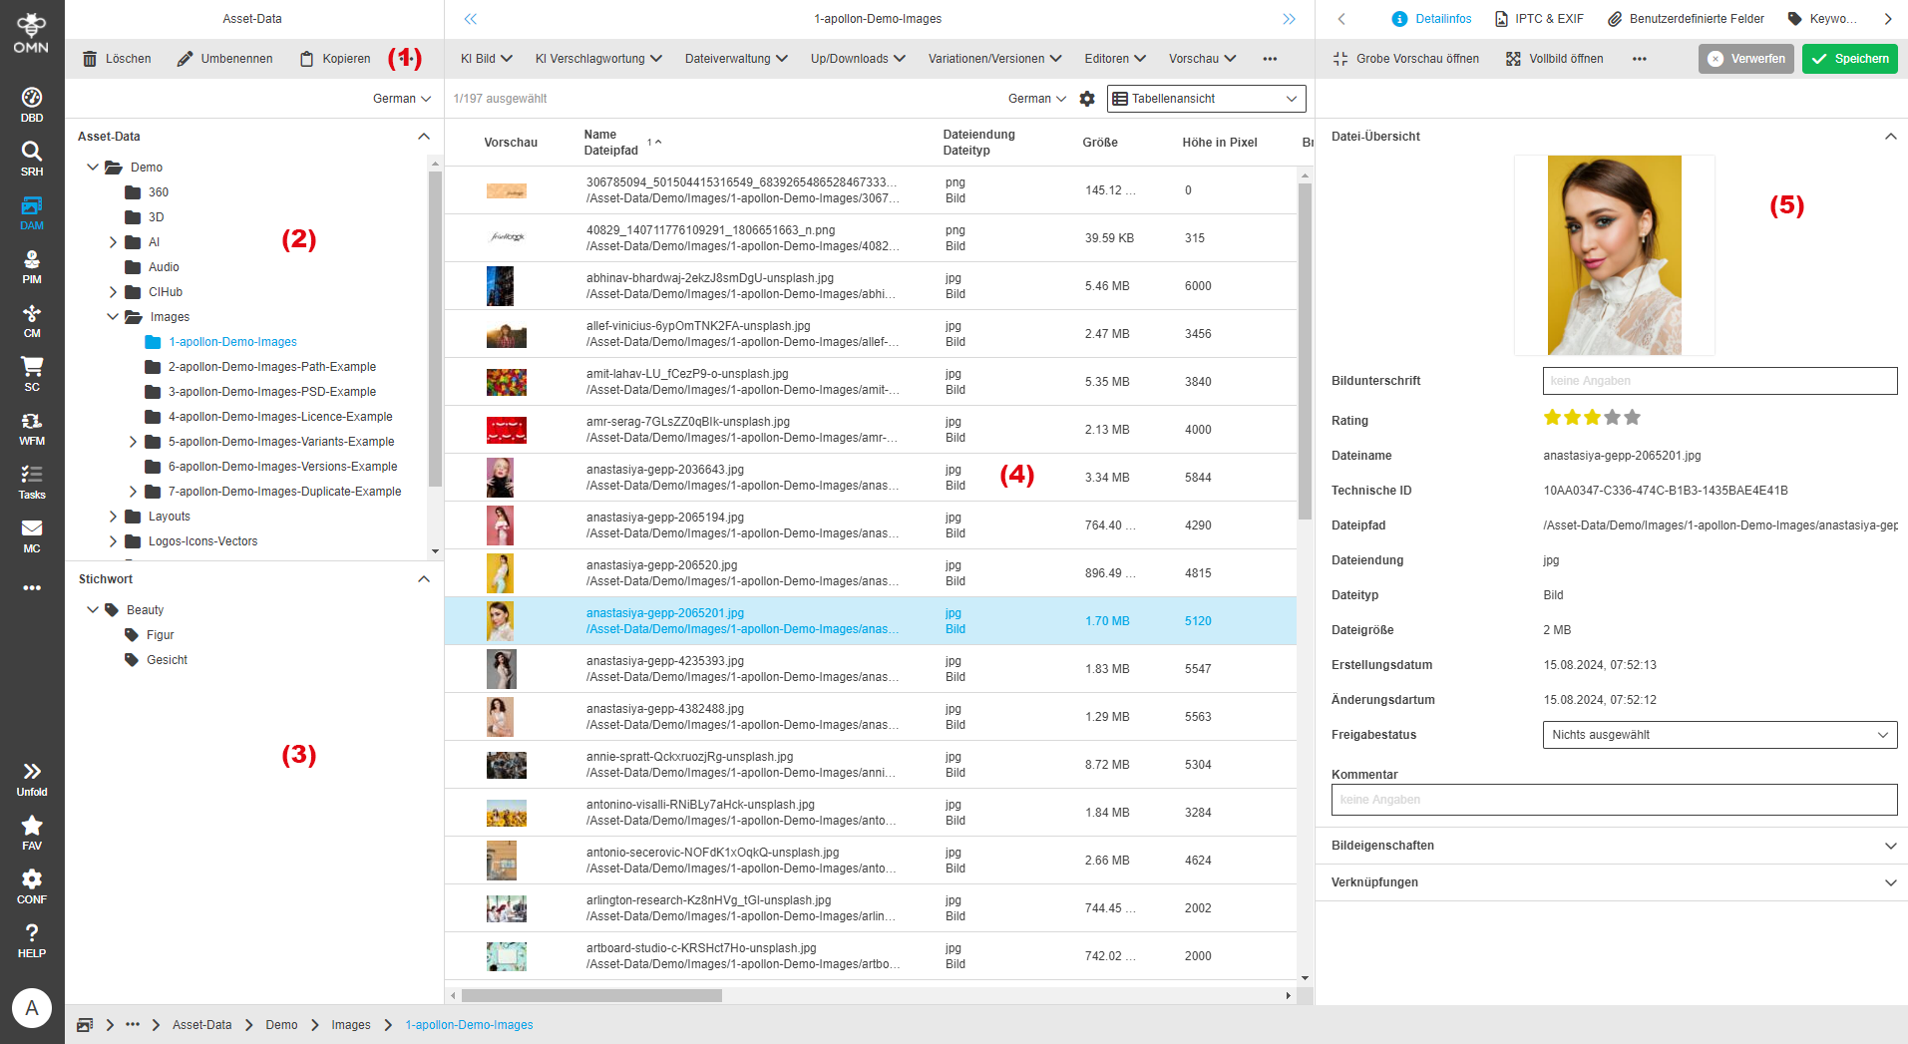The height and width of the screenshot is (1044, 1908).
Task: Click the Verwerfen button
Action: point(1745,59)
